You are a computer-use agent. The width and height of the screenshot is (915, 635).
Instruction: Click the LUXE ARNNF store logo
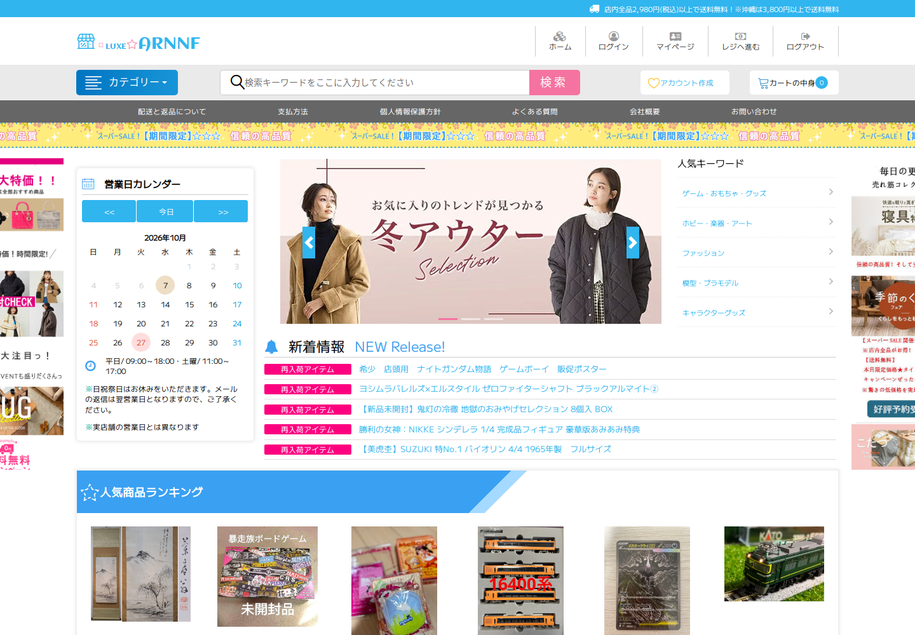tap(139, 43)
